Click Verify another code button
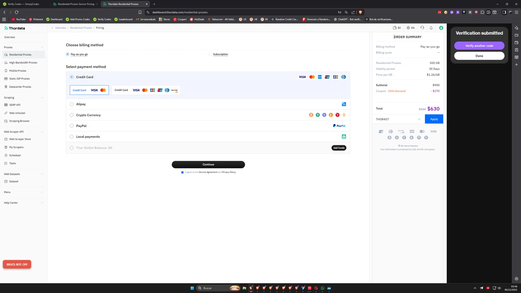 click(479, 46)
